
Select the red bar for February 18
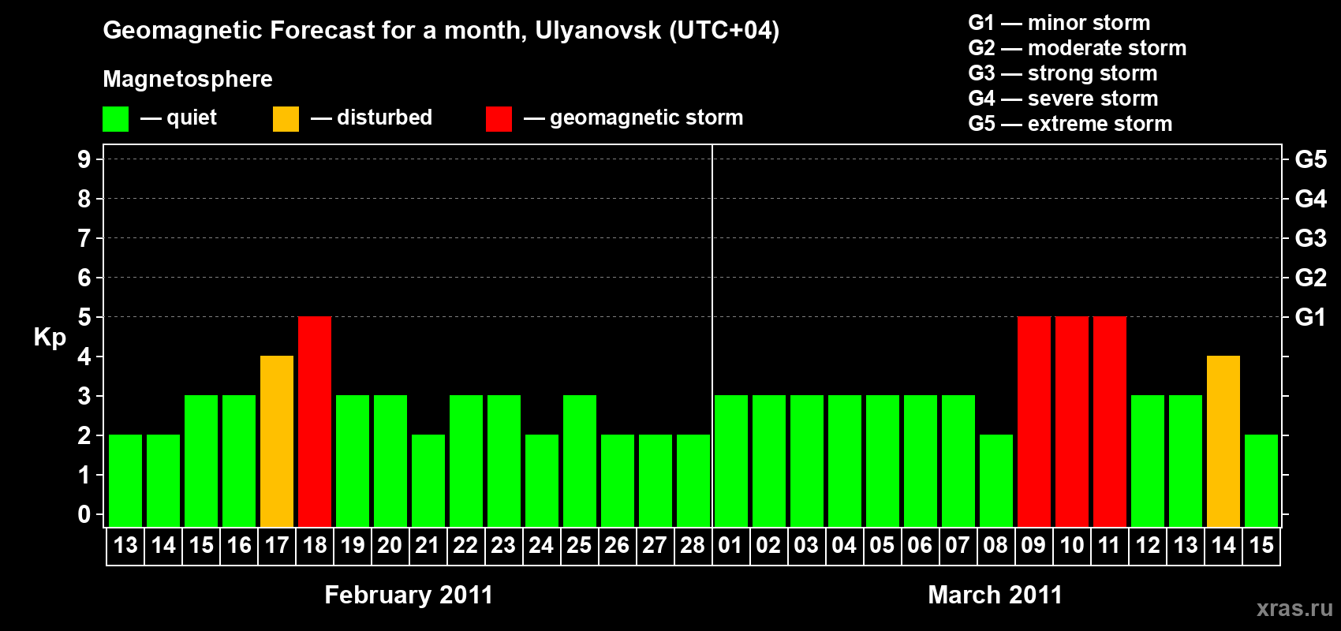(315, 422)
